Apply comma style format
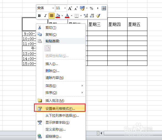The width and height of the screenshot is (162, 140). point(98,8)
